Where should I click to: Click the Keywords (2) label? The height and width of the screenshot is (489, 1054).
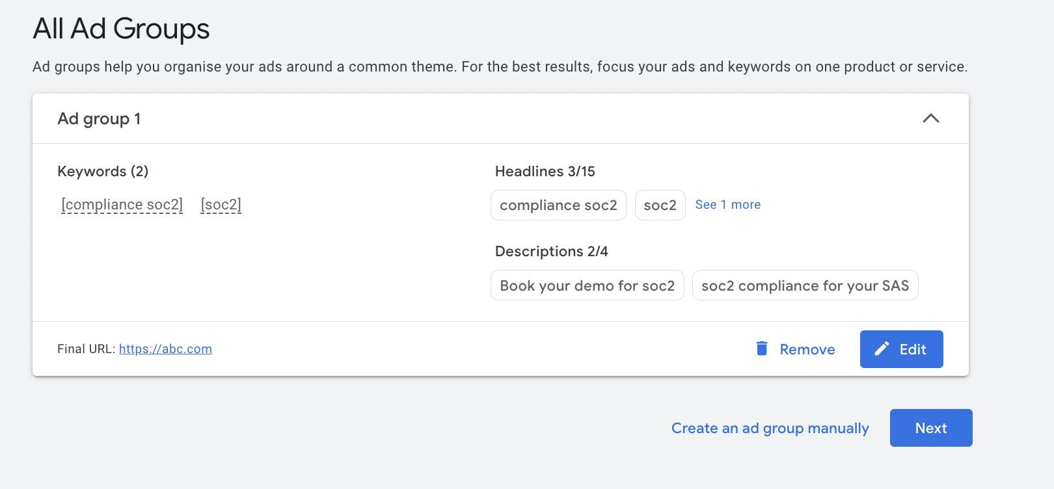[103, 171]
